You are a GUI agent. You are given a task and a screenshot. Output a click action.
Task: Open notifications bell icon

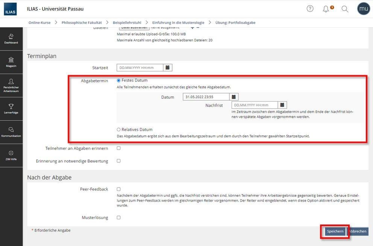pos(326,9)
